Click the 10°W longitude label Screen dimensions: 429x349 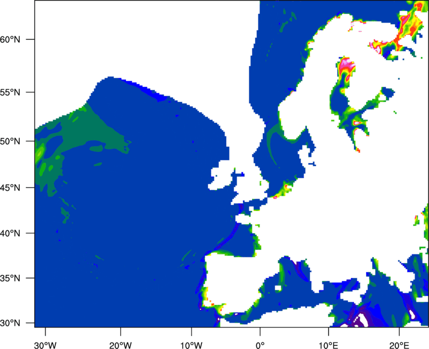(191, 345)
